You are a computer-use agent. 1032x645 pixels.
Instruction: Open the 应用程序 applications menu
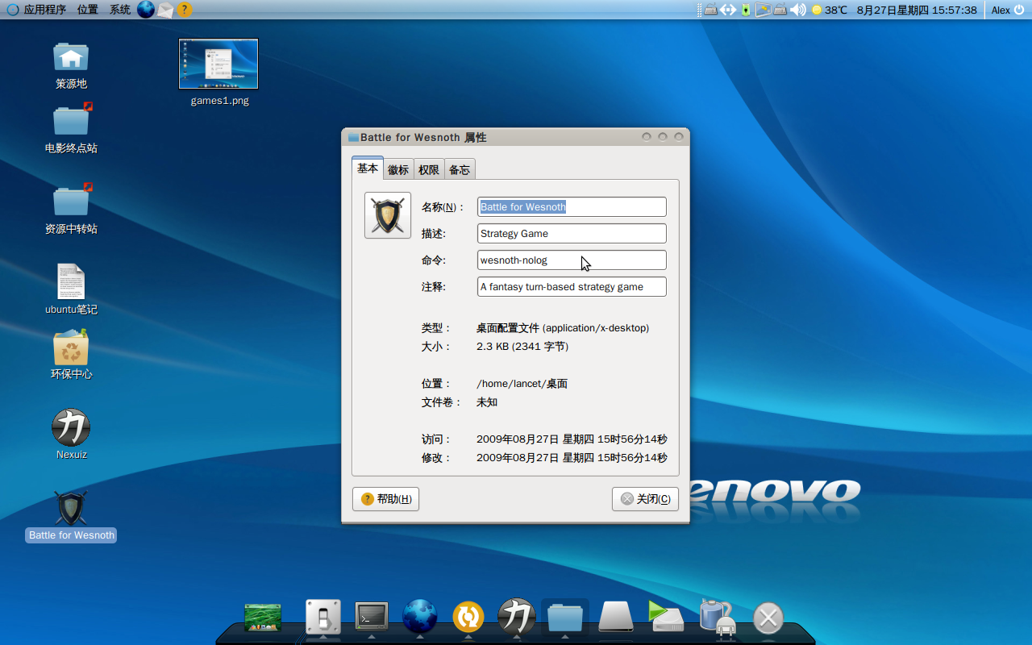45,10
